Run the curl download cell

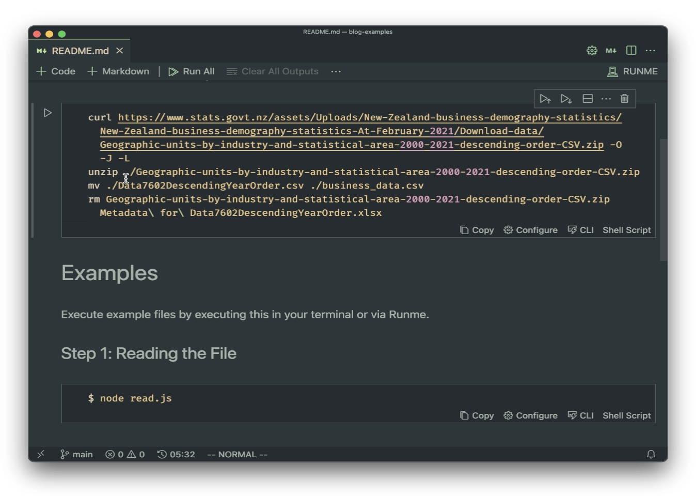[x=48, y=113]
